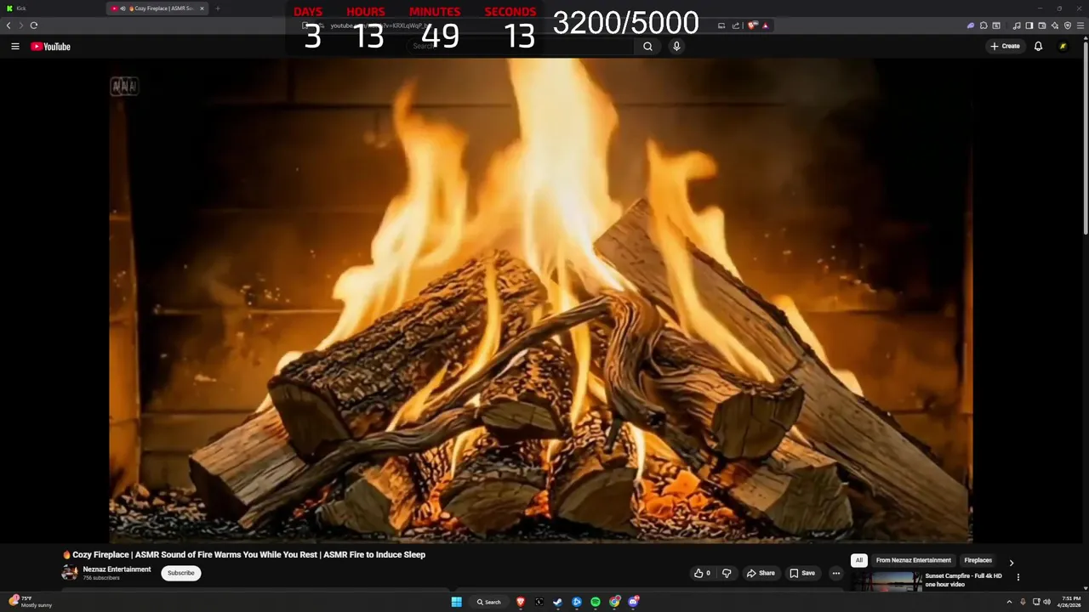Viewport: 1089px width, 612px height.
Task: Reload the current page
Action: [34, 25]
